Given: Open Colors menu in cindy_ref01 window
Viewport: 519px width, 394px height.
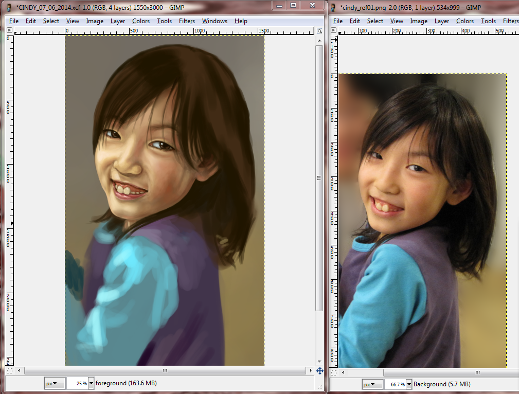Looking at the screenshot, I should [464, 21].
